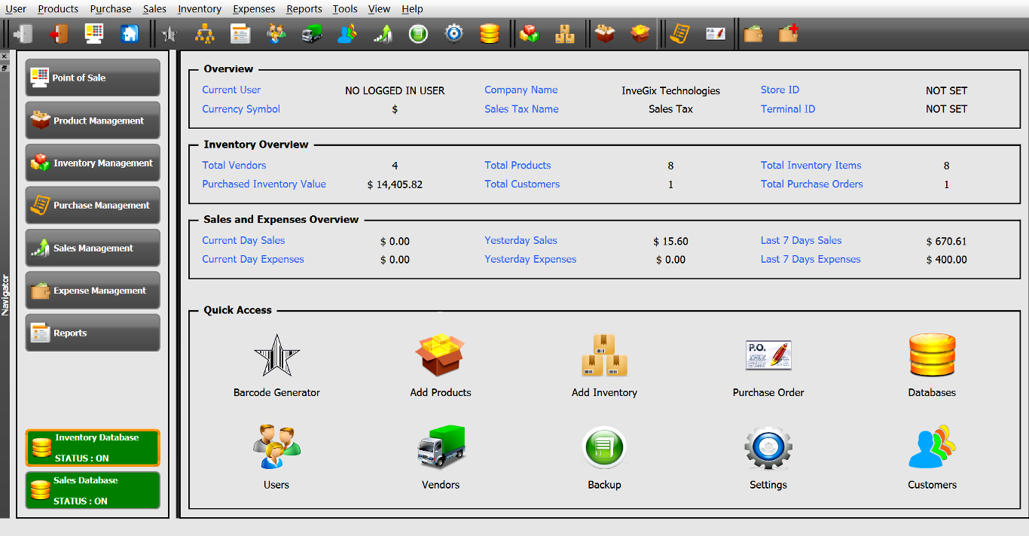Click the green truck icon in toolbar
Image resolution: width=1029 pixels, height=536 pixels.
tap(312, 34)
